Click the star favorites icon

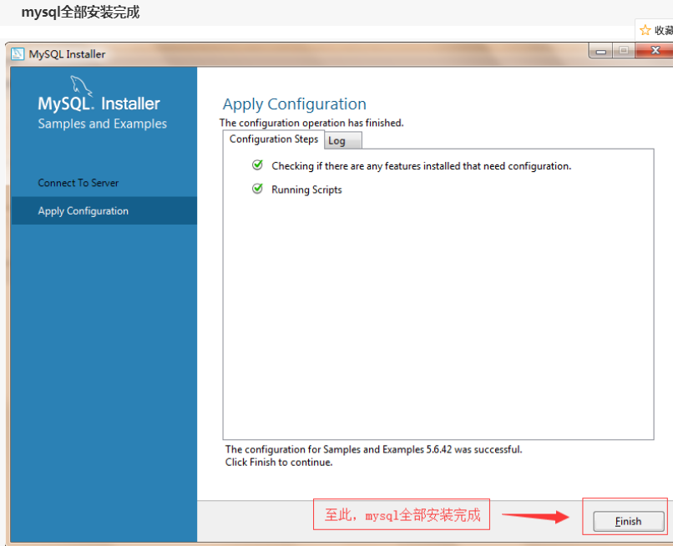click(645, 30)
